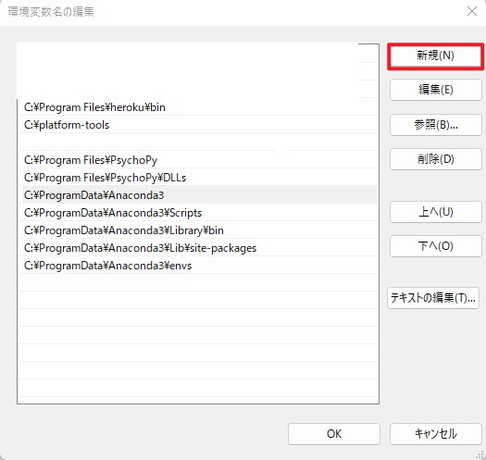Screen dimensions: 486x460
Task: Confirm changes with the OK button
Action: [x=334, y=434]
